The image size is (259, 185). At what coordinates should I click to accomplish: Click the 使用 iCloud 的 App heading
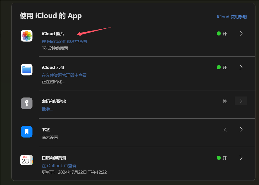[x=51, y=16]
